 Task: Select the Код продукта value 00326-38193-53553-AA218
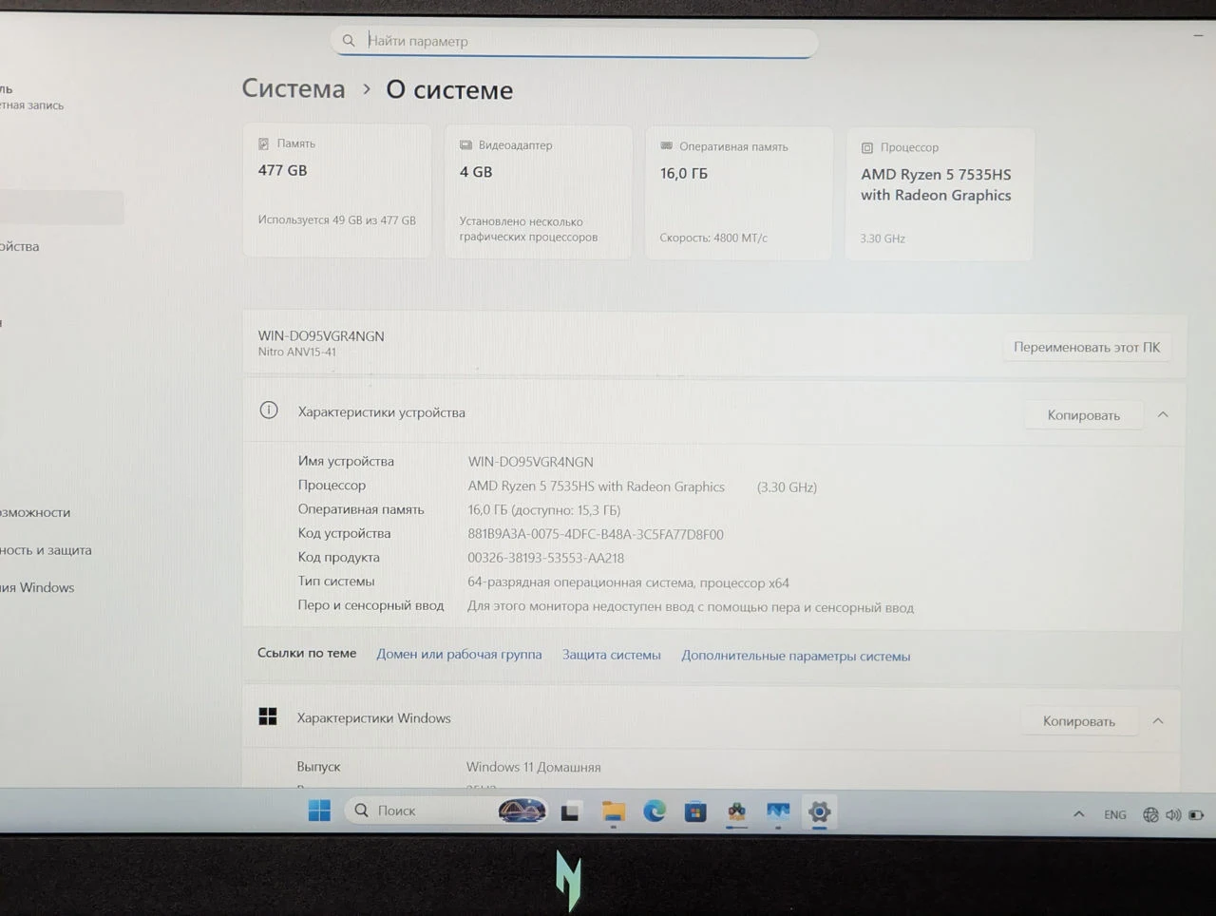click(x=546, y=558)
